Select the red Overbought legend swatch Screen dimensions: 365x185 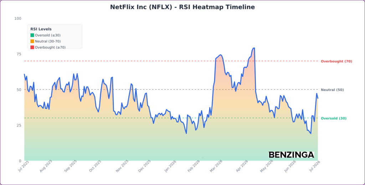point(32,47)
